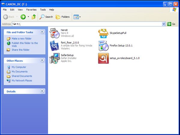Open the Views dropdown arrow

click(x=80, y=17)
